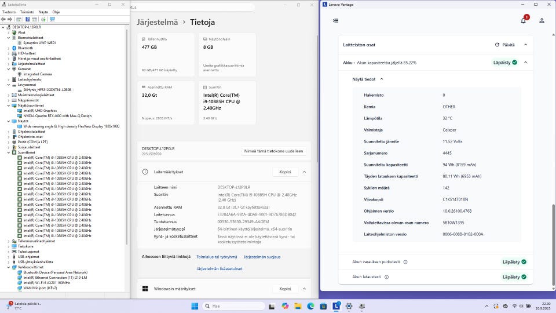This screenshot has width=556, height=313.
Task: Select Integrated Camera device
Action: [38, 74]
